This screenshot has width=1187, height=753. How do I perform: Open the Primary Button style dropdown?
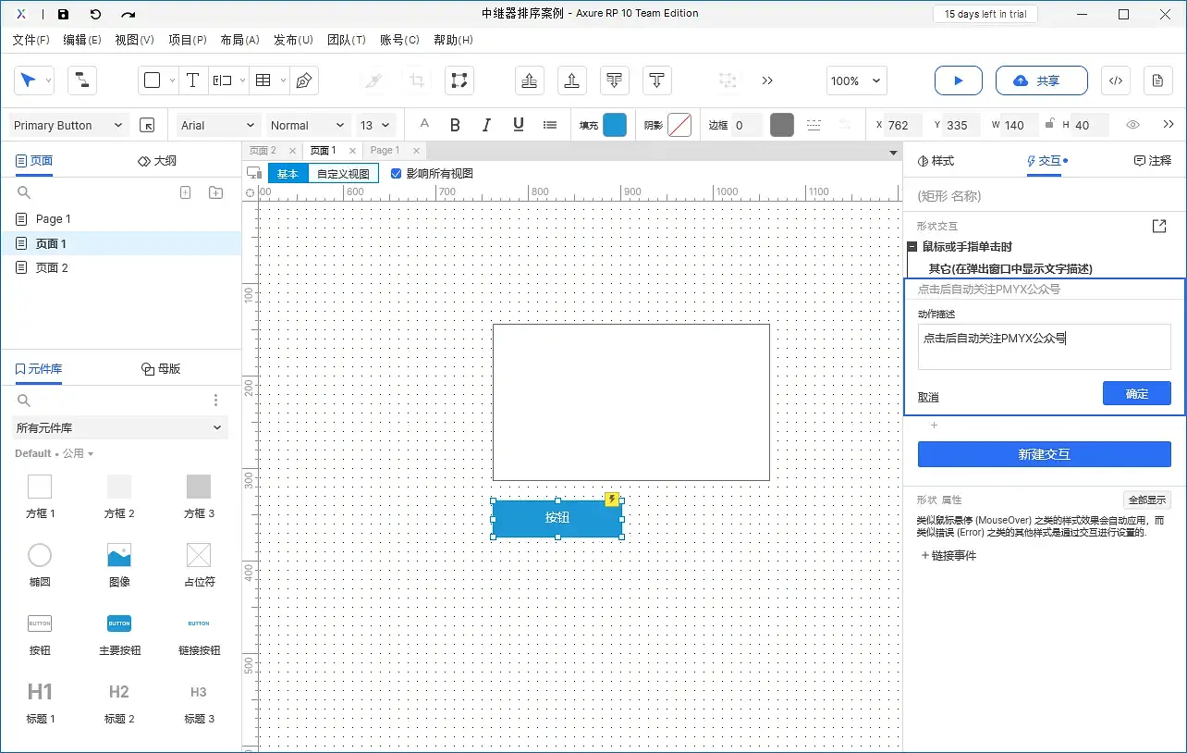coord(67,125)
